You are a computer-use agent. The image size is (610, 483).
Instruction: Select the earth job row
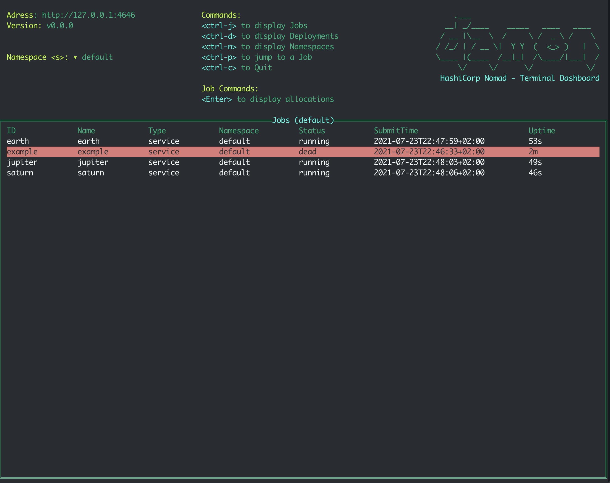coord(18,141)
